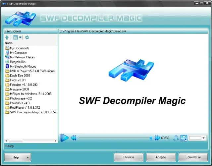Expand the view mode dropdown arrow
This screenshot has height=166, width=212.
point(20,37)
